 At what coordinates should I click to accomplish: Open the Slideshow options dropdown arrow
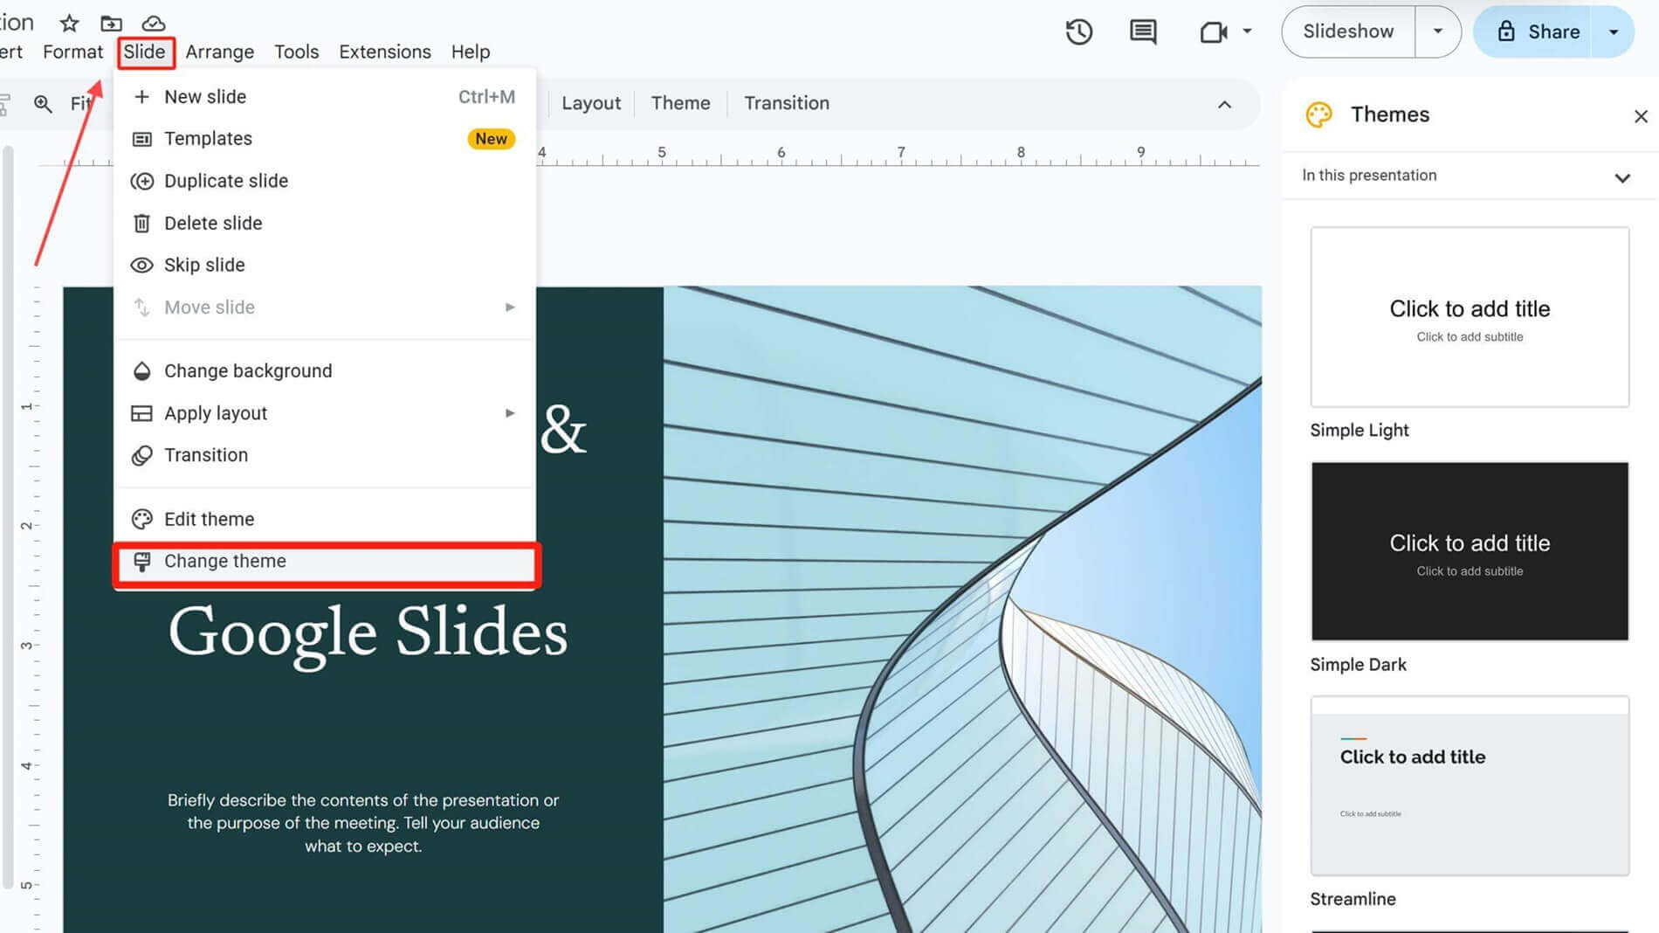tap(1437, 31)
